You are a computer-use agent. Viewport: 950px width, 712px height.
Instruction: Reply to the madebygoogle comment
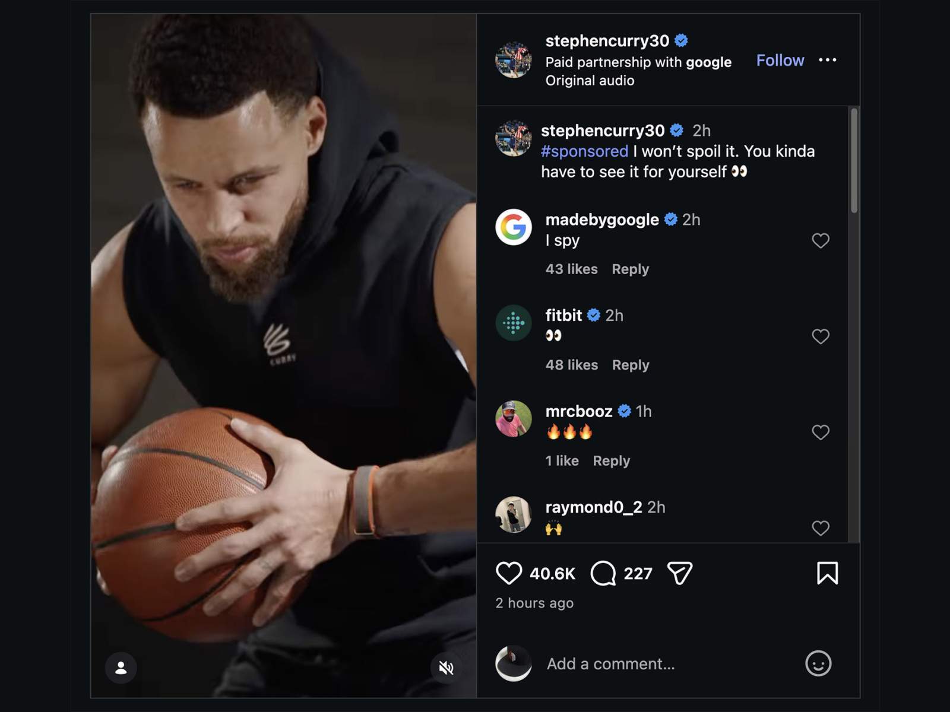pyautogui.click(x=630, y=269)
